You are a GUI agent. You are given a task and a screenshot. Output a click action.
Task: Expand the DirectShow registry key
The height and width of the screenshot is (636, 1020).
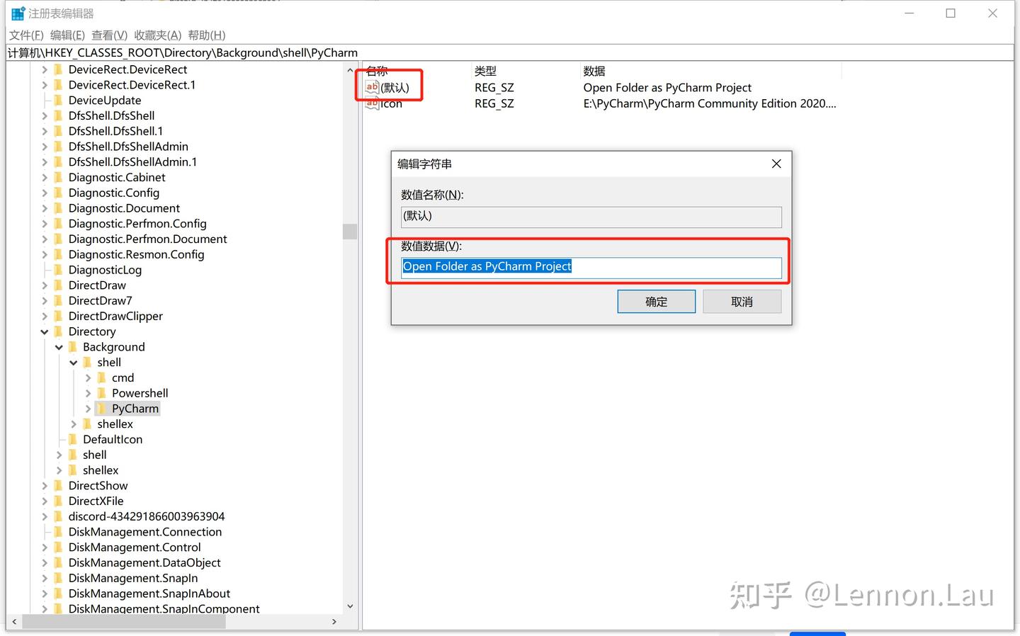click(x=45, y=485)
